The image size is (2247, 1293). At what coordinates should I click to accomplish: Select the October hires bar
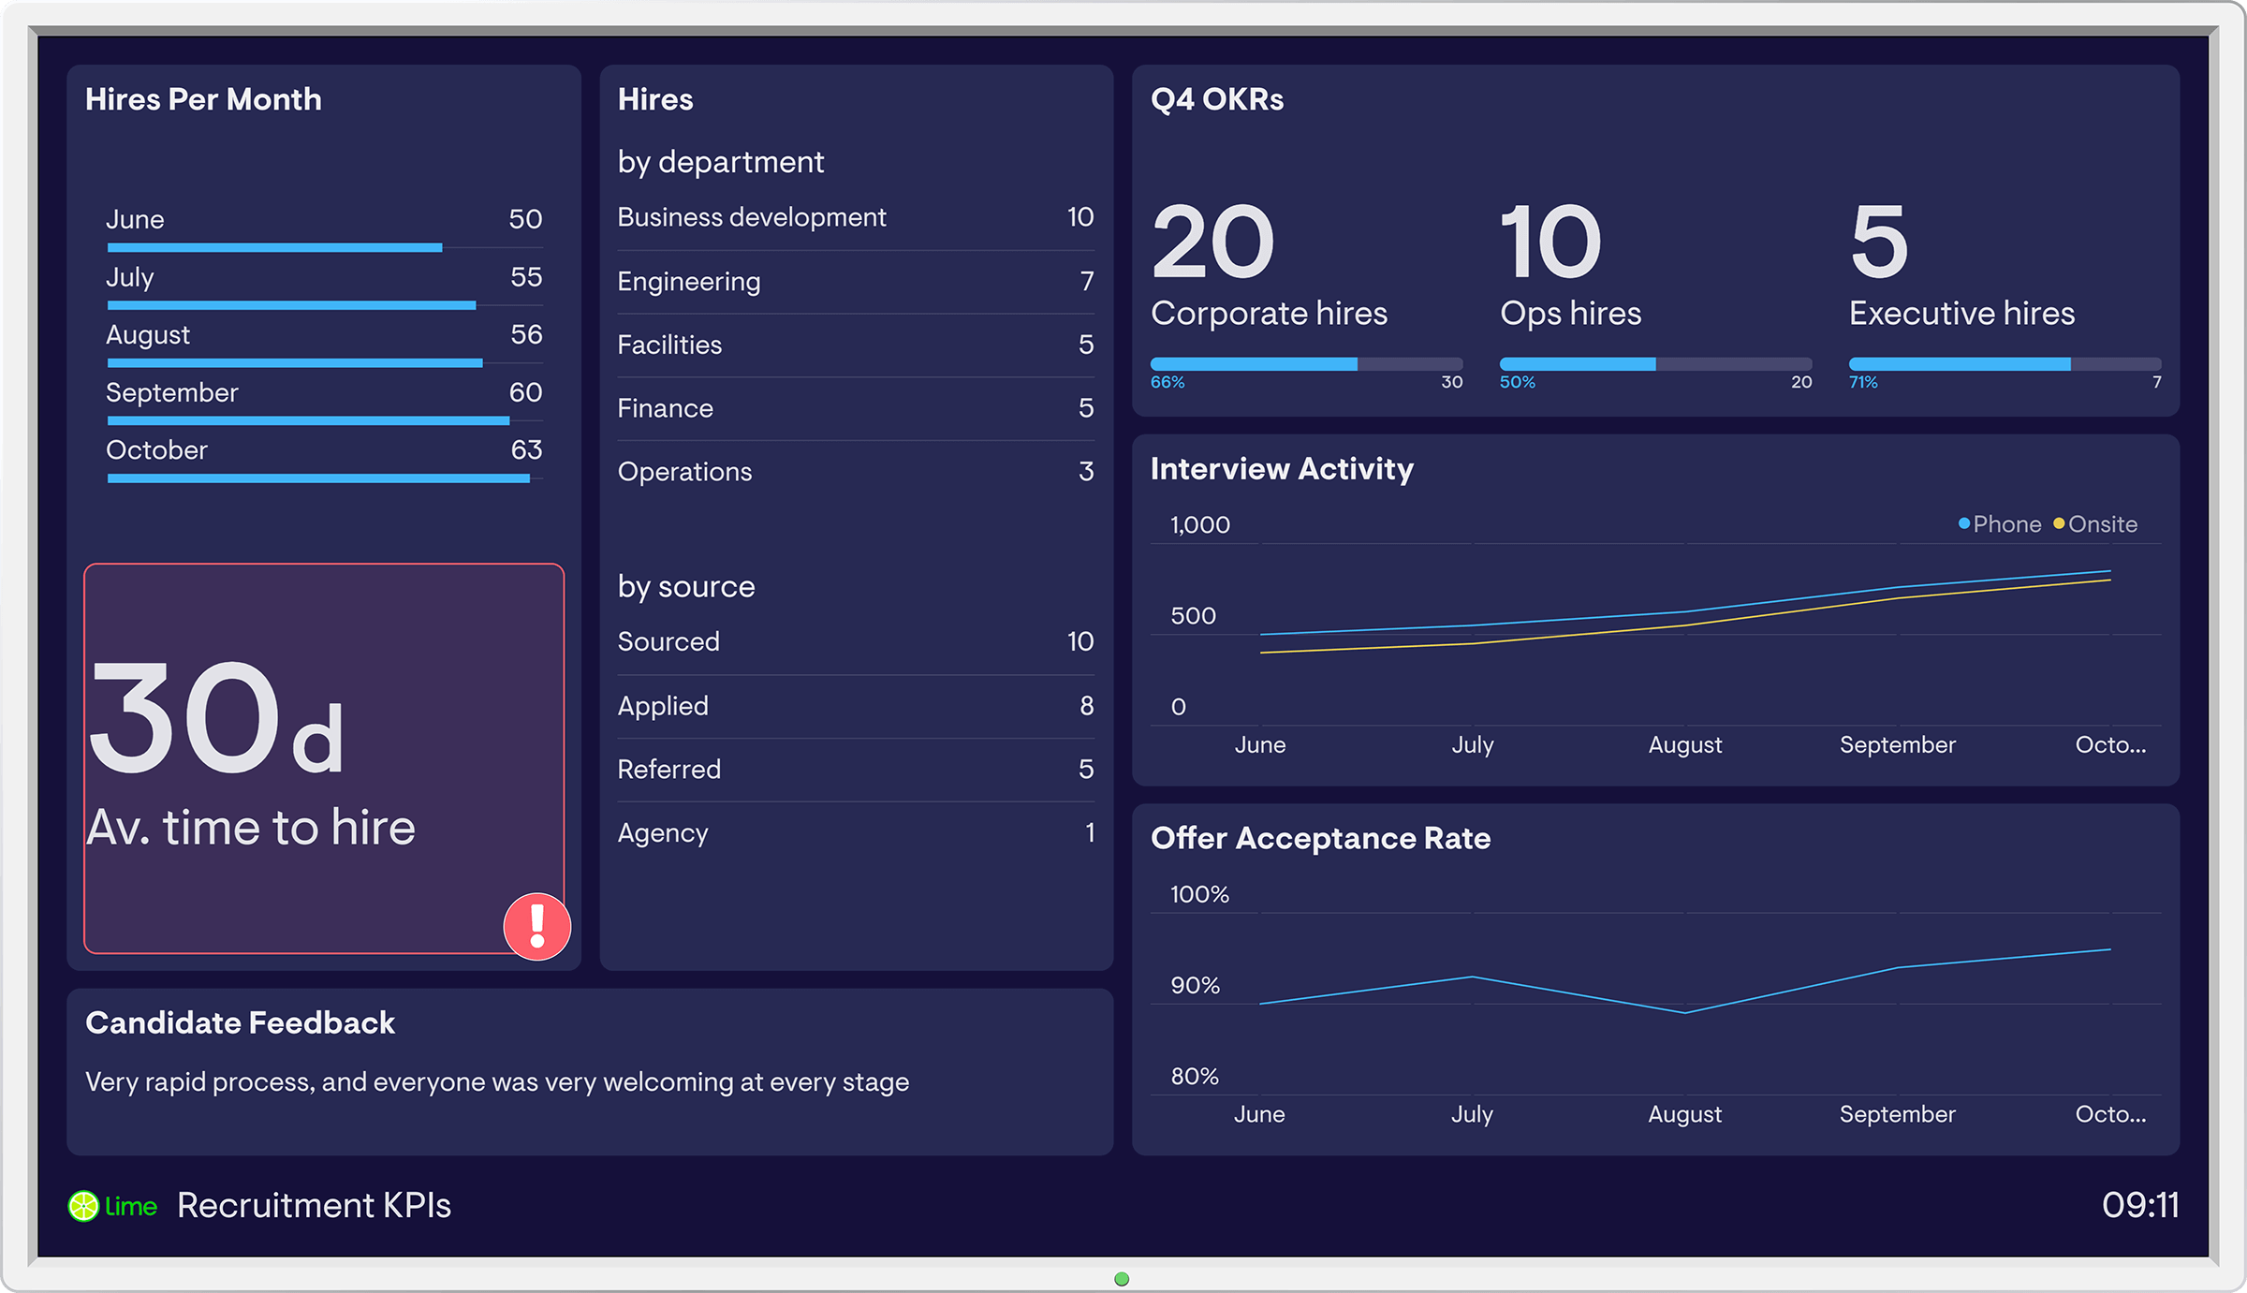[318, 478]
